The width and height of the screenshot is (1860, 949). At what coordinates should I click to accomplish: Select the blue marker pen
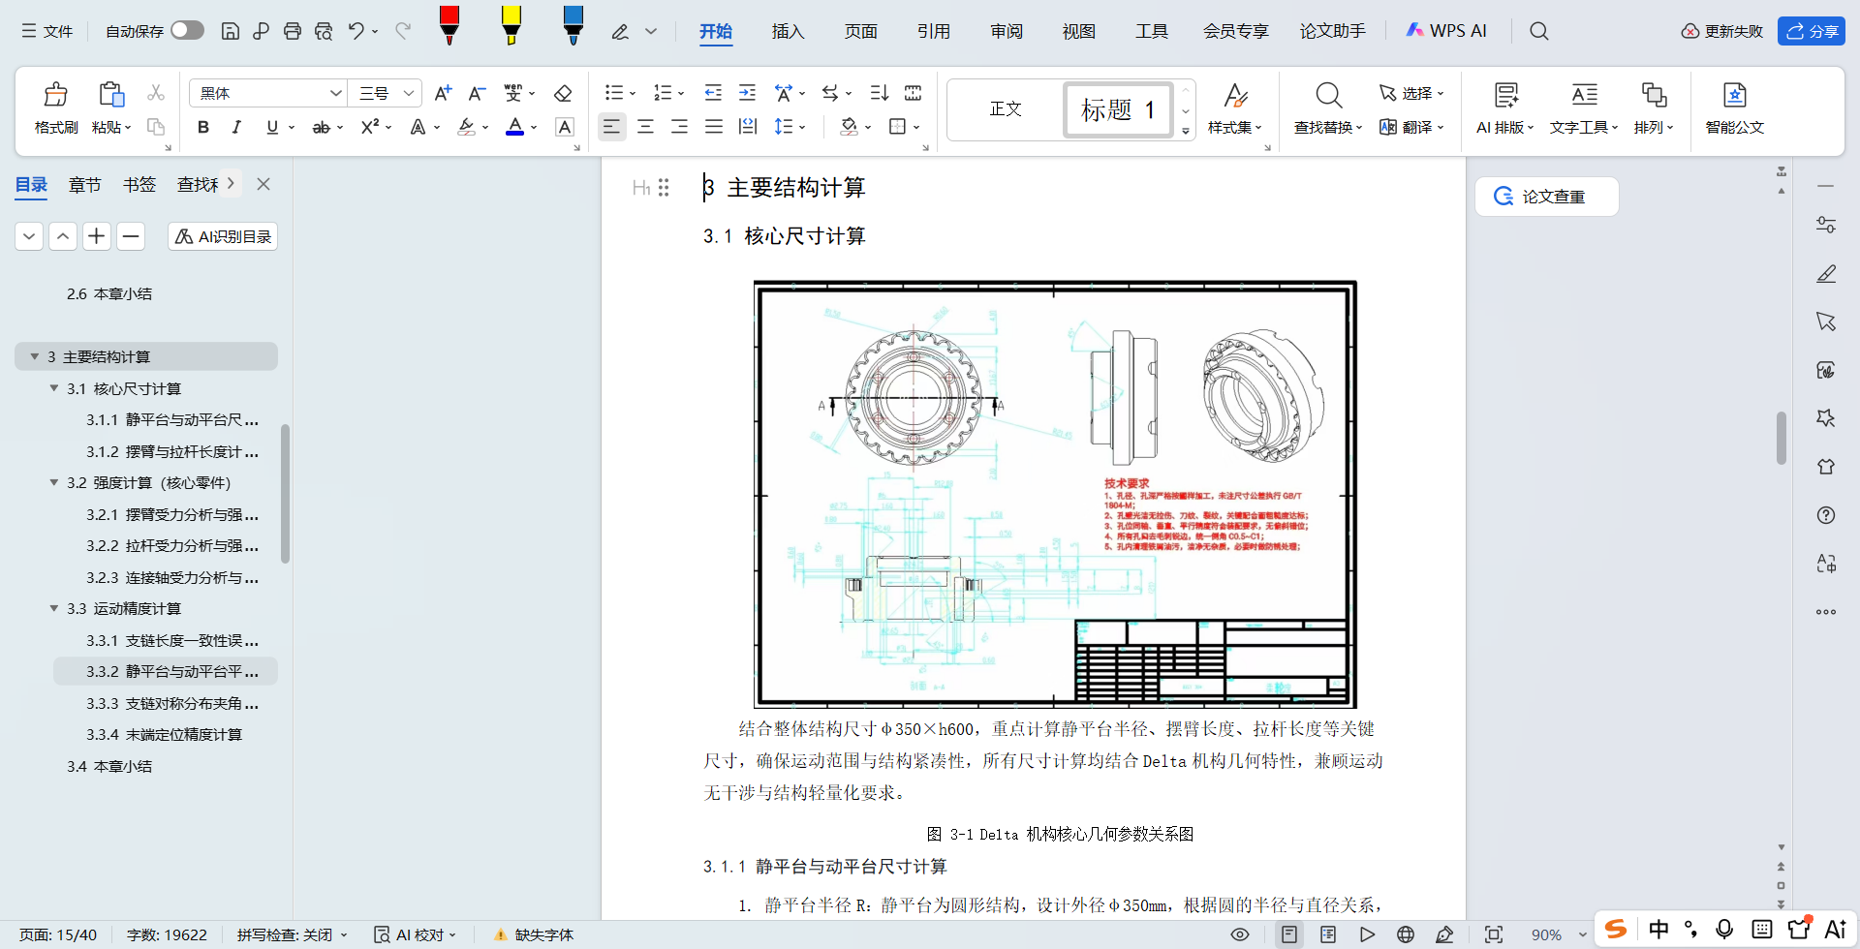[573, 25]
